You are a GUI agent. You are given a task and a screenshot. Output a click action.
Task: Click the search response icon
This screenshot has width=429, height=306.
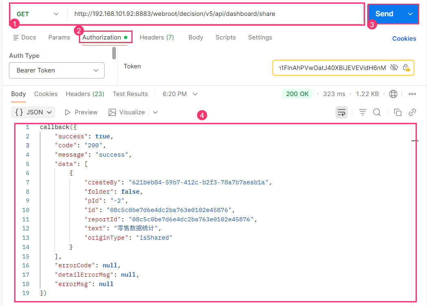click(x=377, y=112)
